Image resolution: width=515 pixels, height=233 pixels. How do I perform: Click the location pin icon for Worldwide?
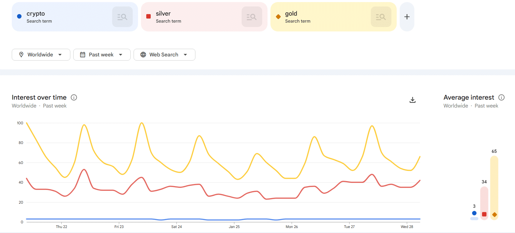pos(21,55)
